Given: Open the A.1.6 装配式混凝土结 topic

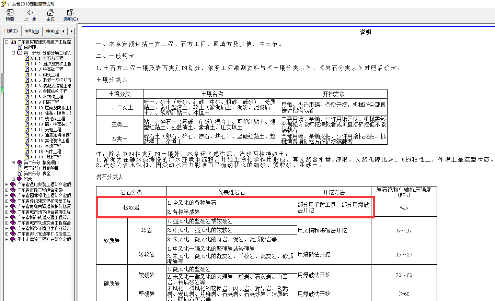Looking at the screenshot, I should point(51,86).
